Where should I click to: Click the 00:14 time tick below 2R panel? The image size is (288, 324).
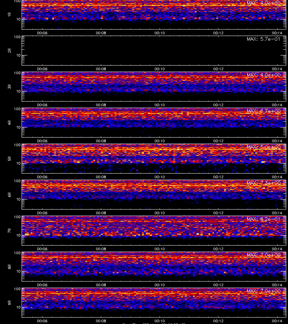tap(277, 69)
